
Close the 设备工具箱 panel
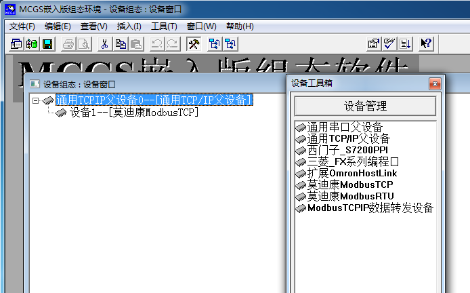point(435,83)
